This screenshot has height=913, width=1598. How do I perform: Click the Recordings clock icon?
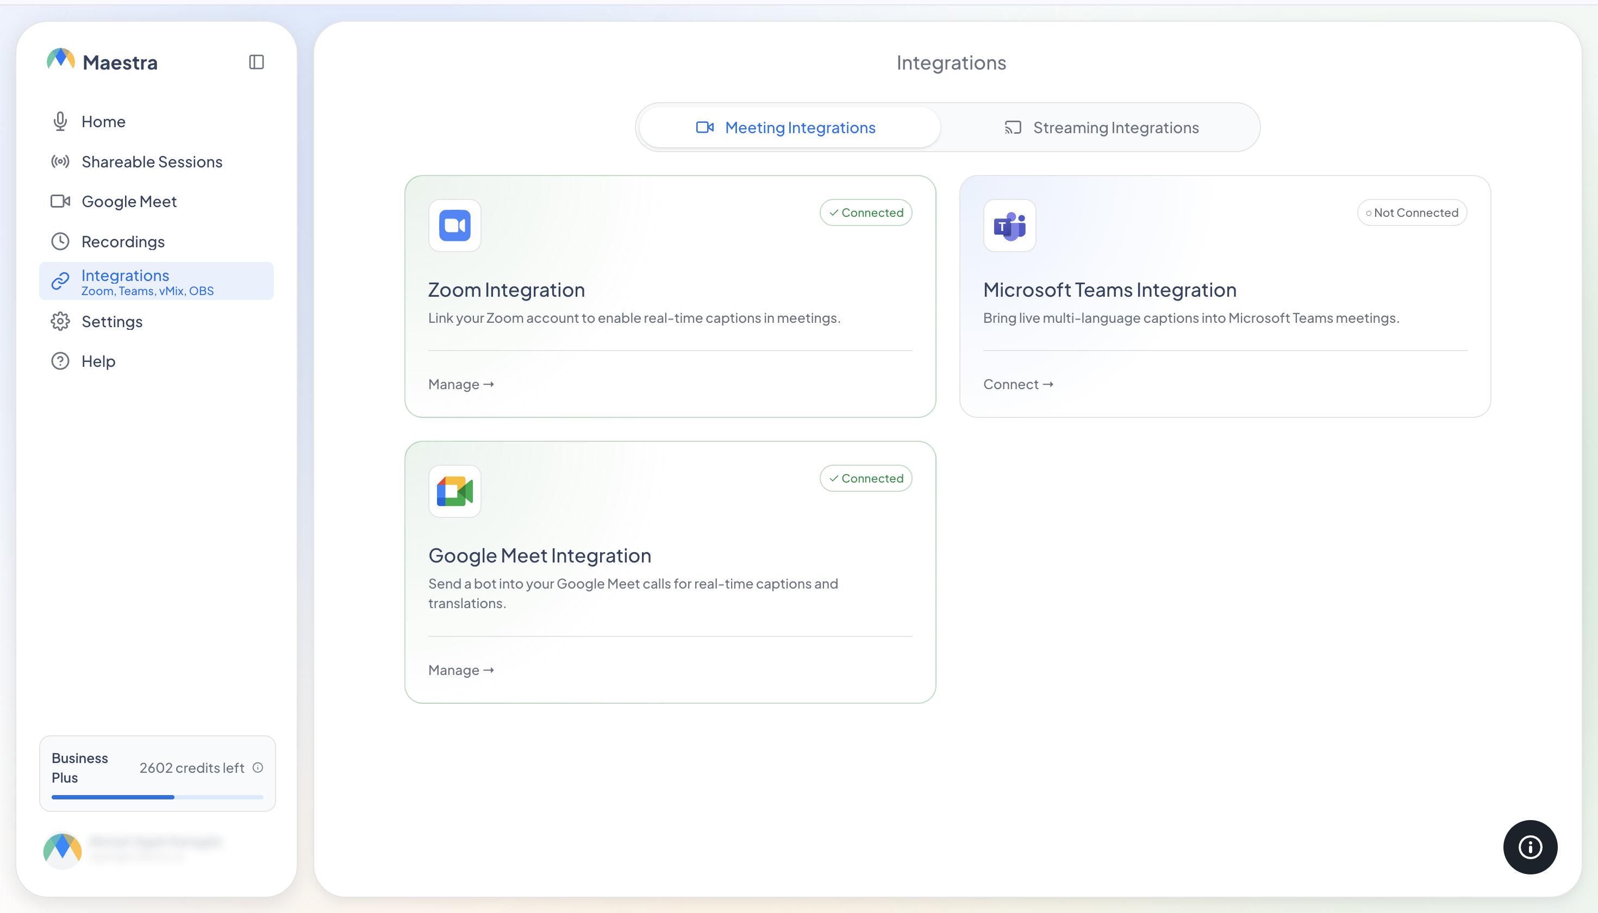click(x=60, y=241)
